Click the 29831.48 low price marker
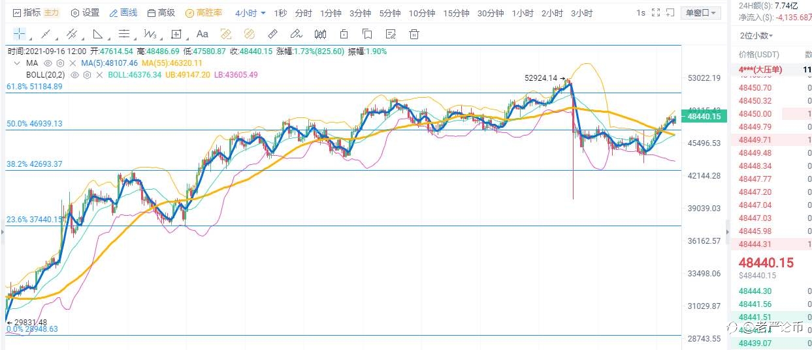The height and width of the screenshot is (350, 812). (x=27, y=322)
